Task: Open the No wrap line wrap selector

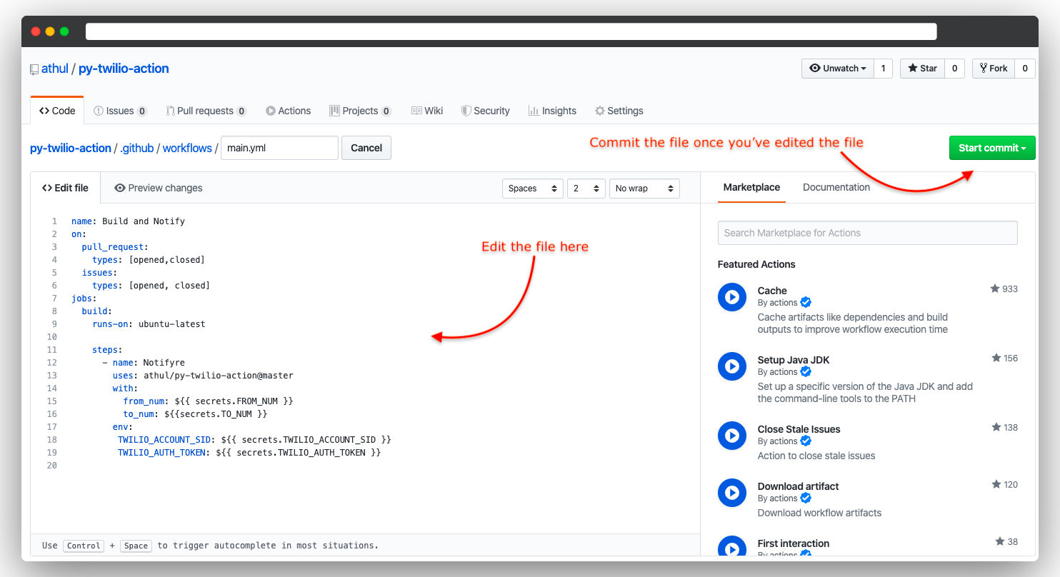Action: point(644,189)
